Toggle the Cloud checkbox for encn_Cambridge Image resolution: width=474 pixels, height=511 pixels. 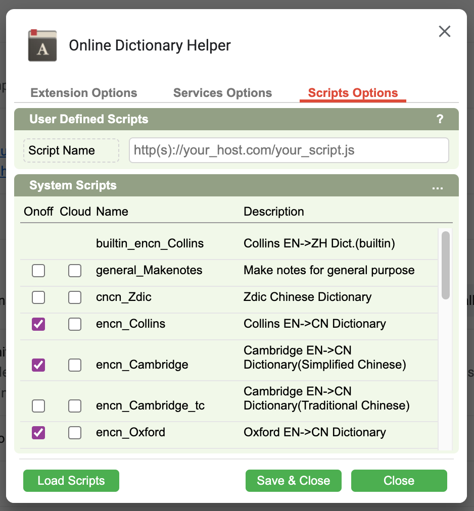[75, 365]
